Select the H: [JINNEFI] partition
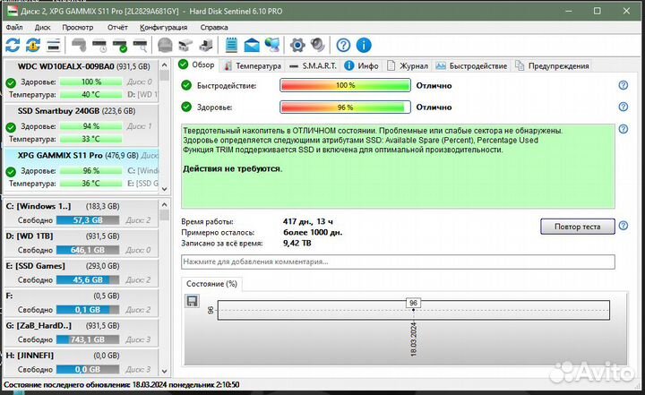645x395 pixels. pos(81,362)
